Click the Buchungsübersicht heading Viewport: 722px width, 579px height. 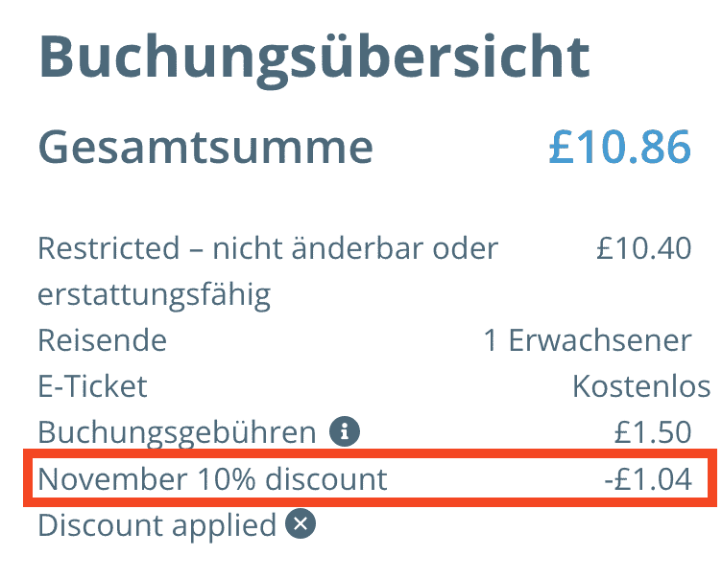(313, 58)
